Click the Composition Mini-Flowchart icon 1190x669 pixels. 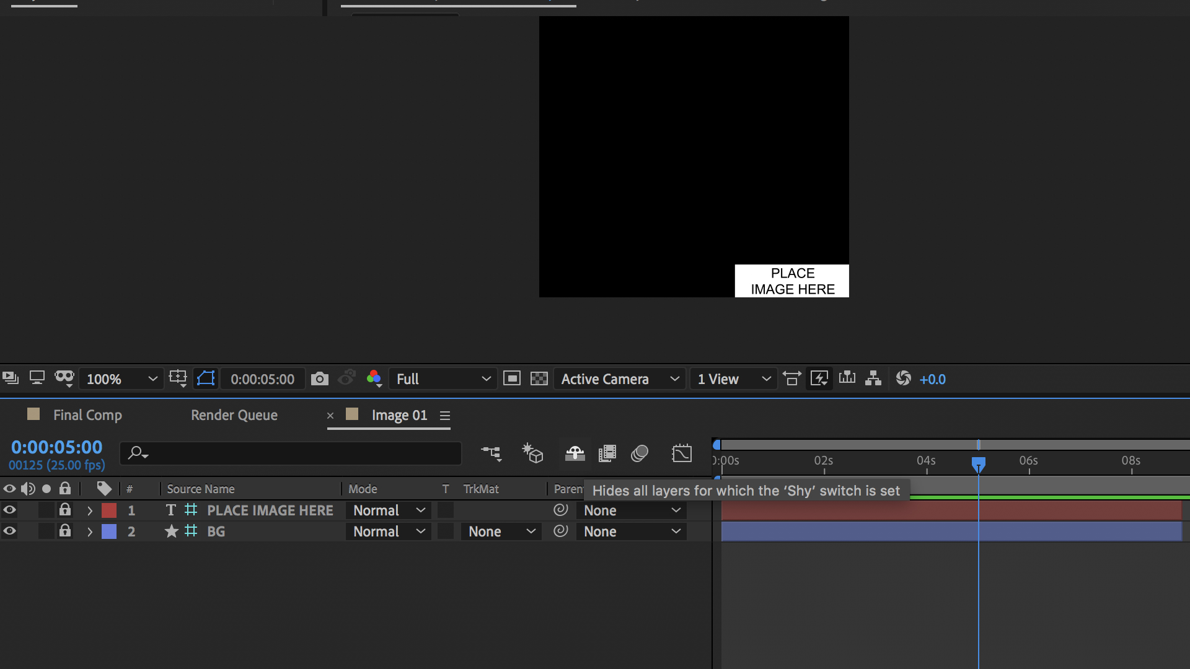[491, 453]
